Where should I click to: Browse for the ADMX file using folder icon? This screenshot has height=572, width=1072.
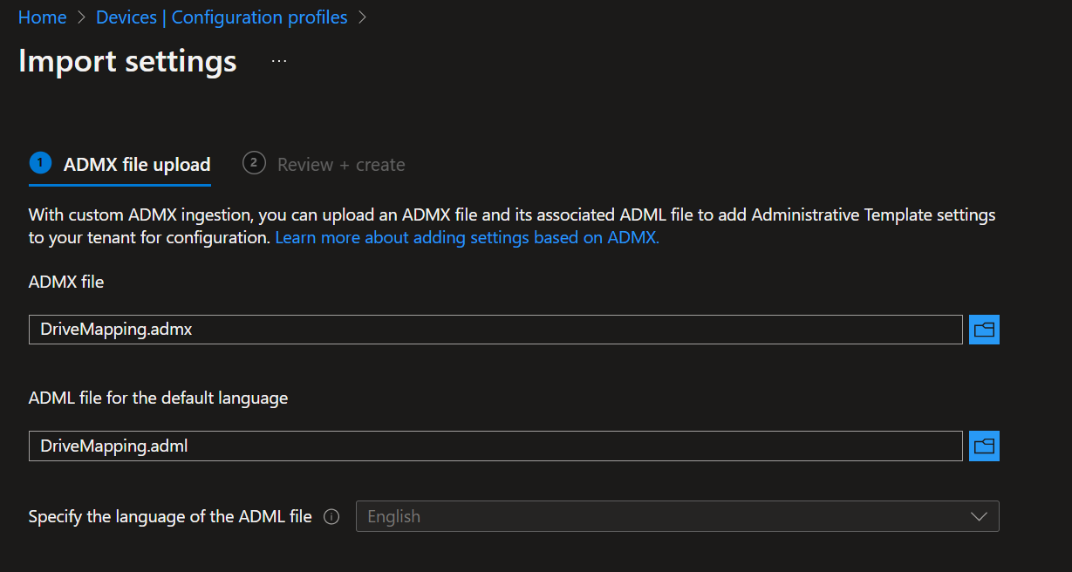(984, 330)
